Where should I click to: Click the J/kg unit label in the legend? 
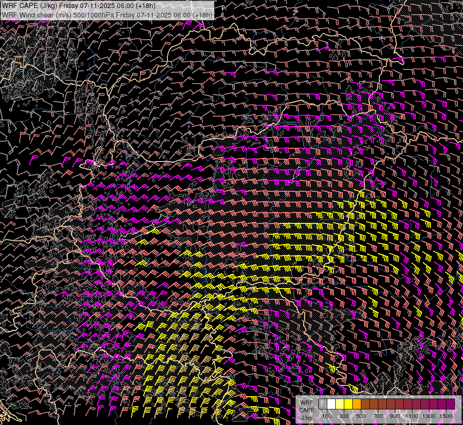click(306, 417)
